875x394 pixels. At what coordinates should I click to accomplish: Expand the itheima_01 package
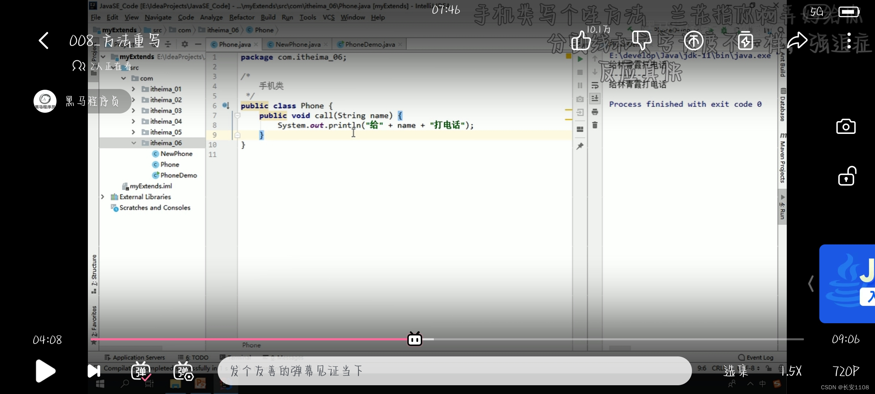click(133, 89)
